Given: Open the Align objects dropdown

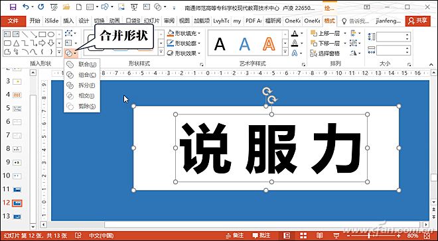Looking at the screenshot, I should 355,33.
